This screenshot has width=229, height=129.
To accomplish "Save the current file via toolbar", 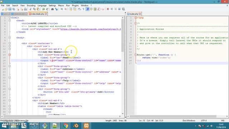I will point(10,9).
